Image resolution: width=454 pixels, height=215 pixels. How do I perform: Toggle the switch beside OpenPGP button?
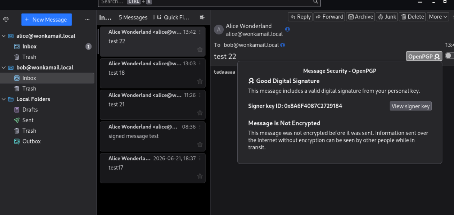pos(449,56)
